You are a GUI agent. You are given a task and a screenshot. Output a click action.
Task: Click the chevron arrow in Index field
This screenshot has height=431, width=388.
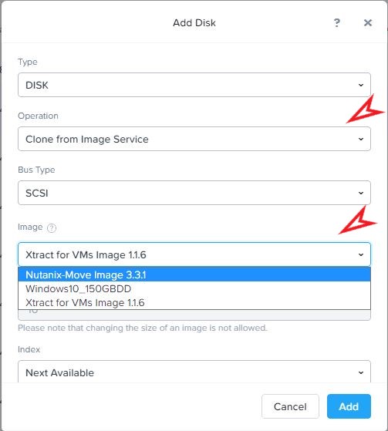(361, 372)
